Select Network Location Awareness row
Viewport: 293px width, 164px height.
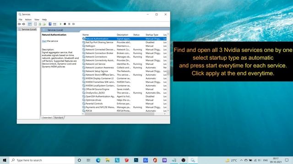click(124, 67)
